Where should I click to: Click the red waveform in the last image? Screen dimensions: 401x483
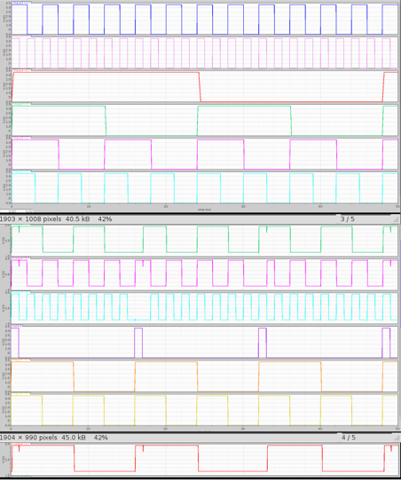point(204,460)
